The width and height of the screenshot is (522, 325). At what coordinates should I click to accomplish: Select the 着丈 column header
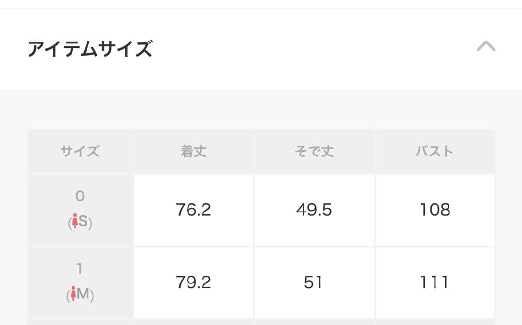point(193,152)
